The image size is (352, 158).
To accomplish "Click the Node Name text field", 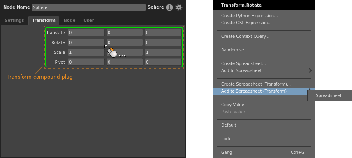I will 89,7.
